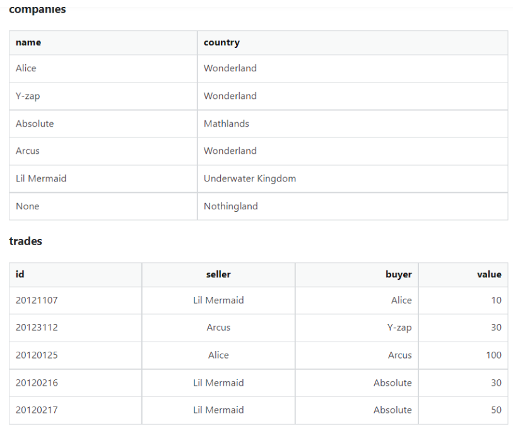Screen dimensions: 513x433
Task: Click the Underwater Kingdom cell
Action: pyautogui.click(x=250, y=178)
